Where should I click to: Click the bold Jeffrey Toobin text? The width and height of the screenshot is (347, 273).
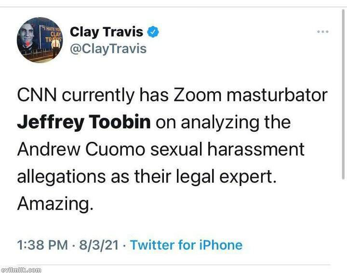pyautogui.click(x=84, y=122)
